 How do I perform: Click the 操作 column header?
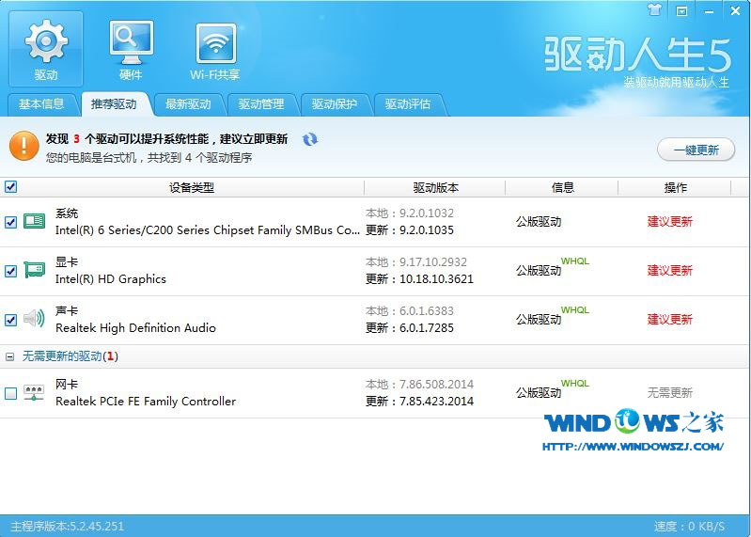[x=675, y=188]
